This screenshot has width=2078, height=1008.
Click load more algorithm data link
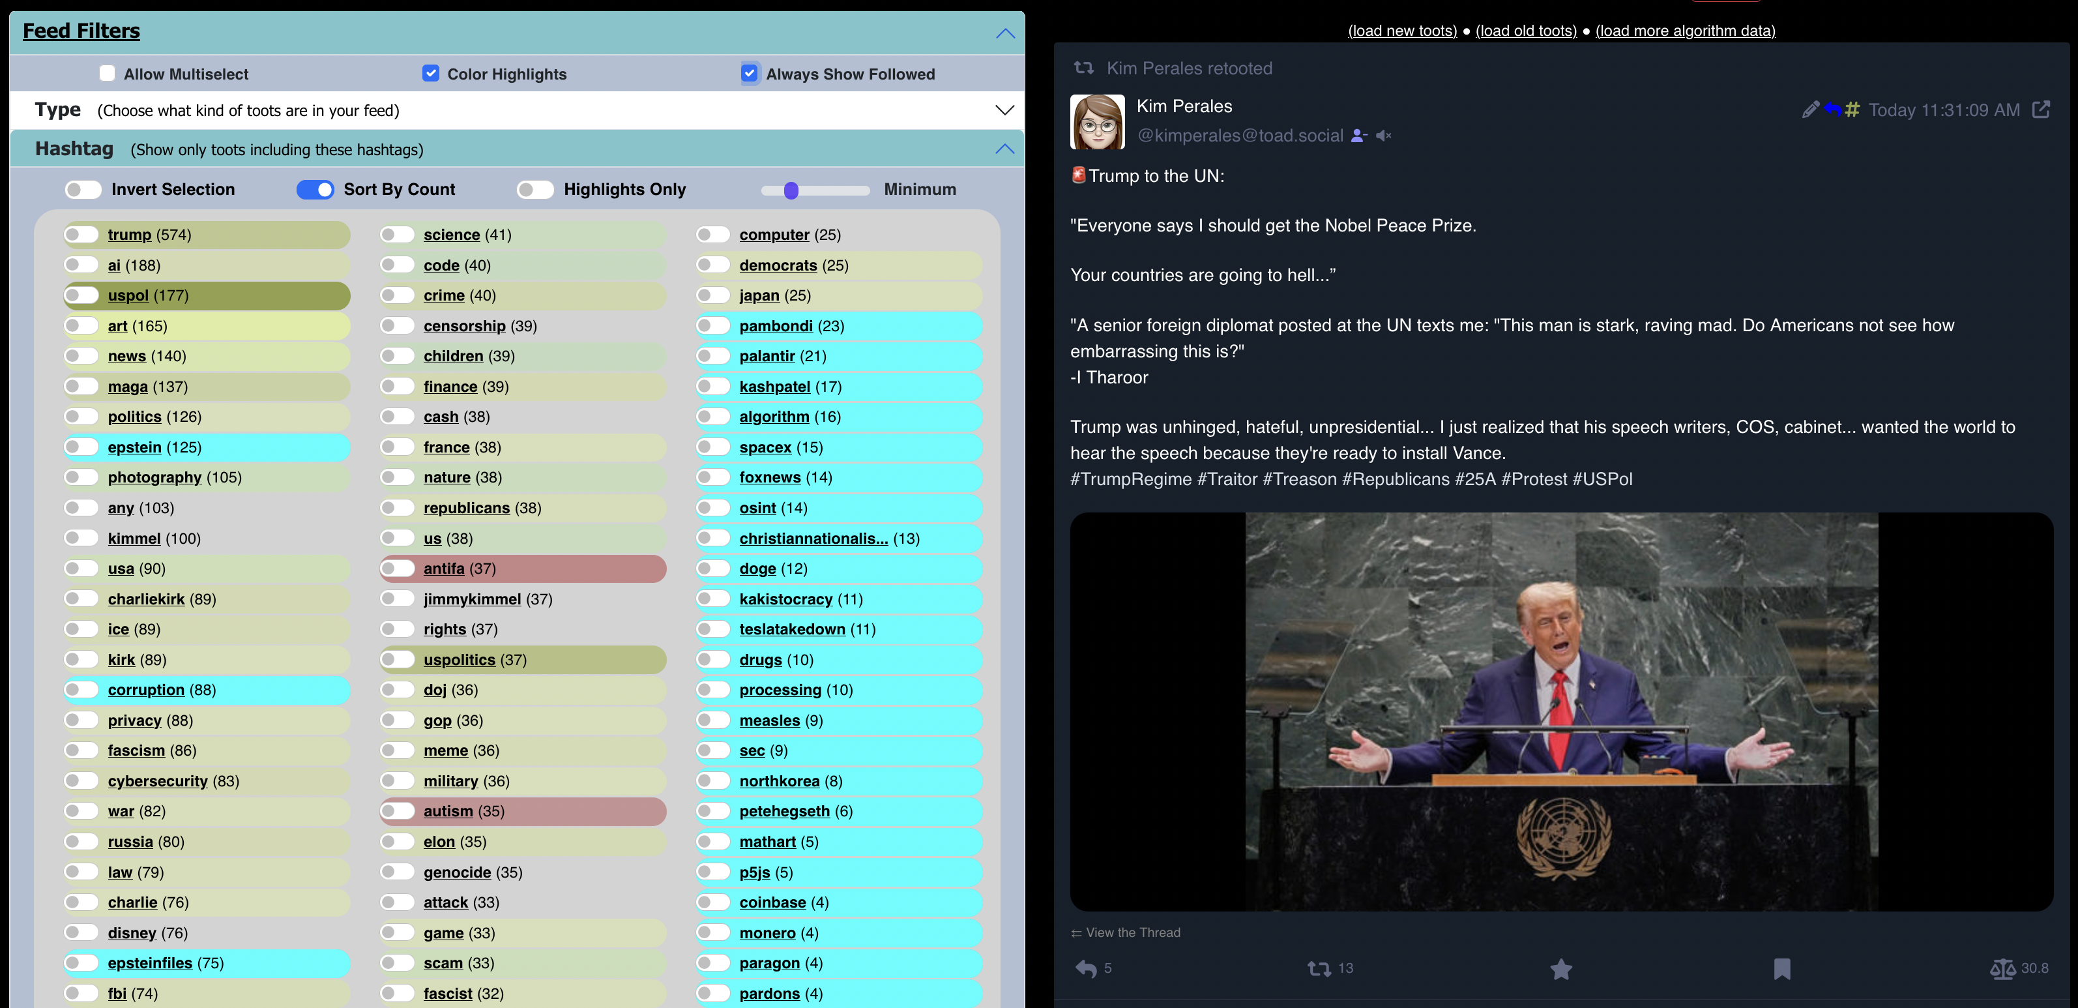[1684, 31]
